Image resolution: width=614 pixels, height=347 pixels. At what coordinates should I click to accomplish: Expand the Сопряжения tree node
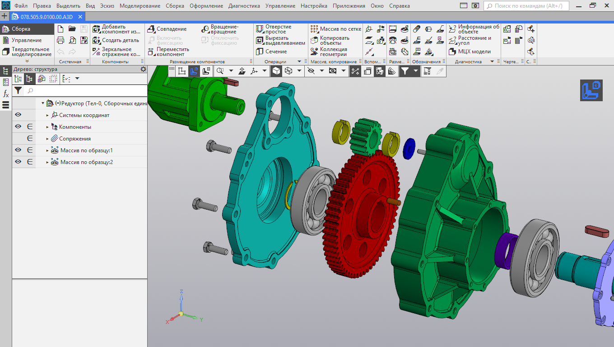(47, 139)
